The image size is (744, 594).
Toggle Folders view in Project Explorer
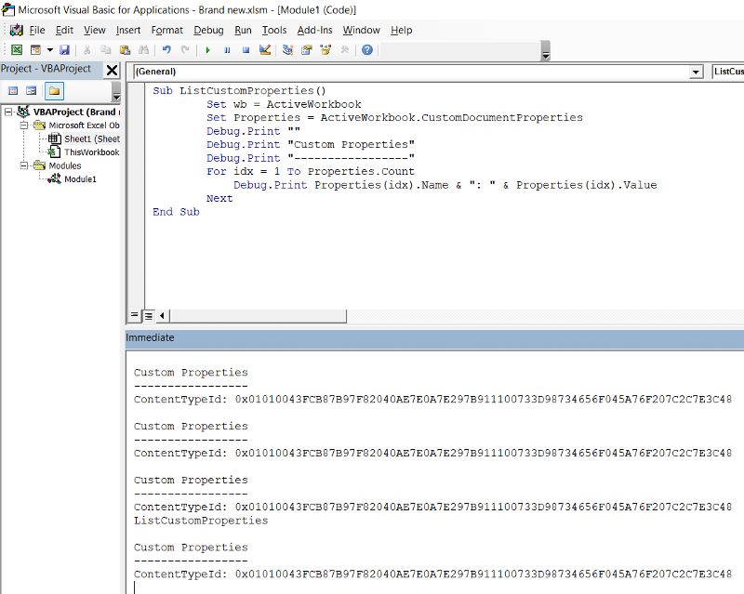click(x=54, y=90)
